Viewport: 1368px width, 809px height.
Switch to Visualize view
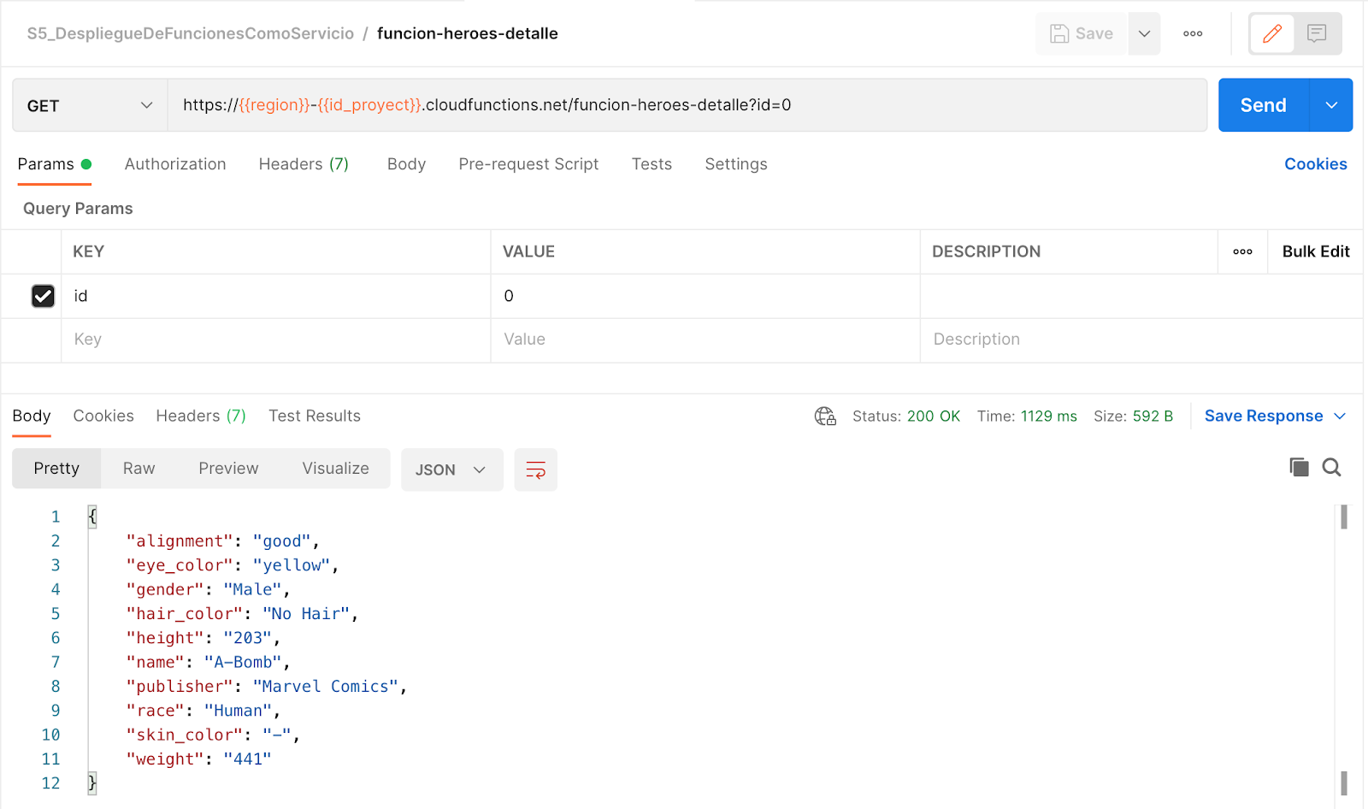pyautogui.click(x=335, y=469)
